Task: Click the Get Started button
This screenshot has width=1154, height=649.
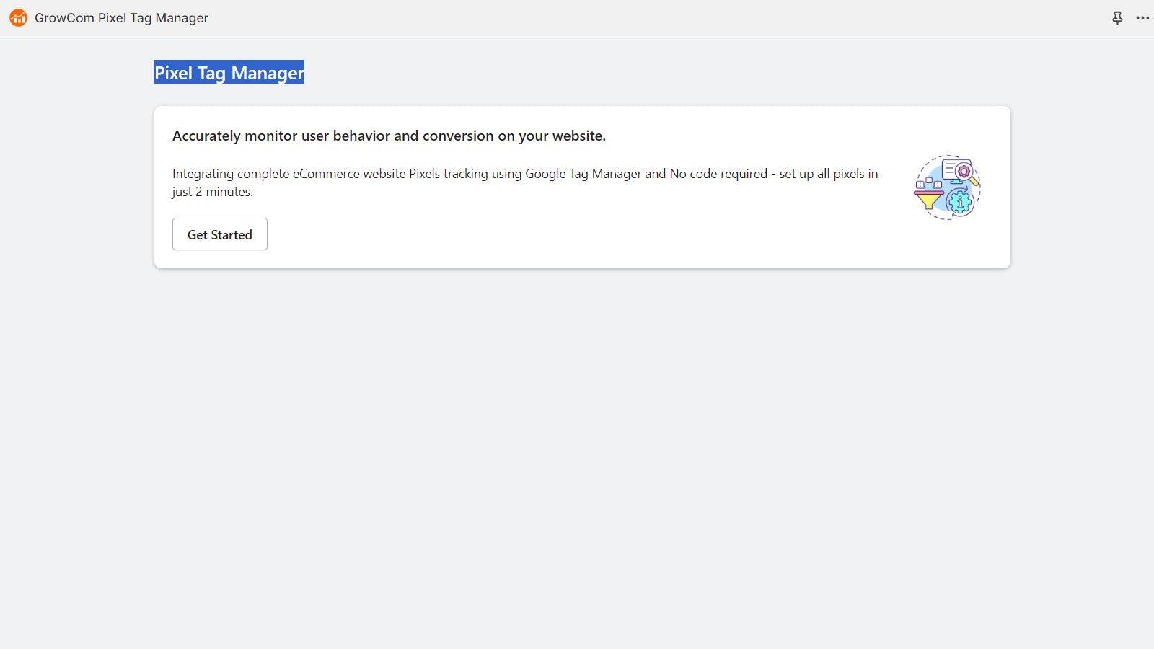Action: click(219, 234)
